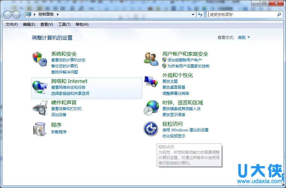
Task: Click shield icon beside 添加或删除用户帐户
Action: click(164, 60)
